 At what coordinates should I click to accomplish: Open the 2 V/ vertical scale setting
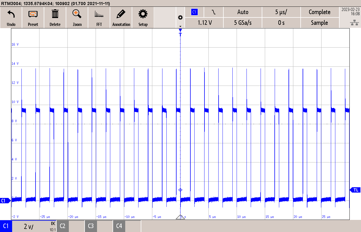pos(28,226)
